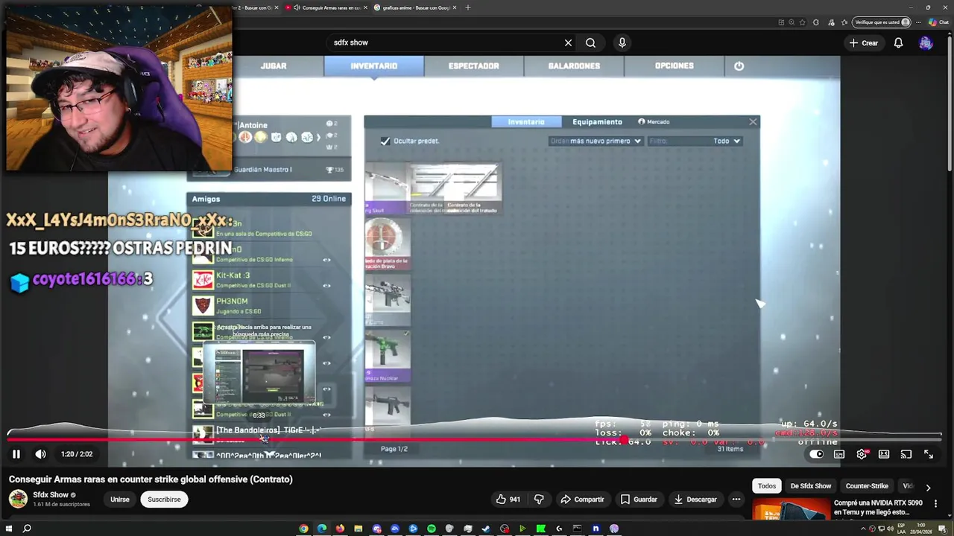
Task: Click the Verifique que es usted profile pill
Action: tap(883, 22)
